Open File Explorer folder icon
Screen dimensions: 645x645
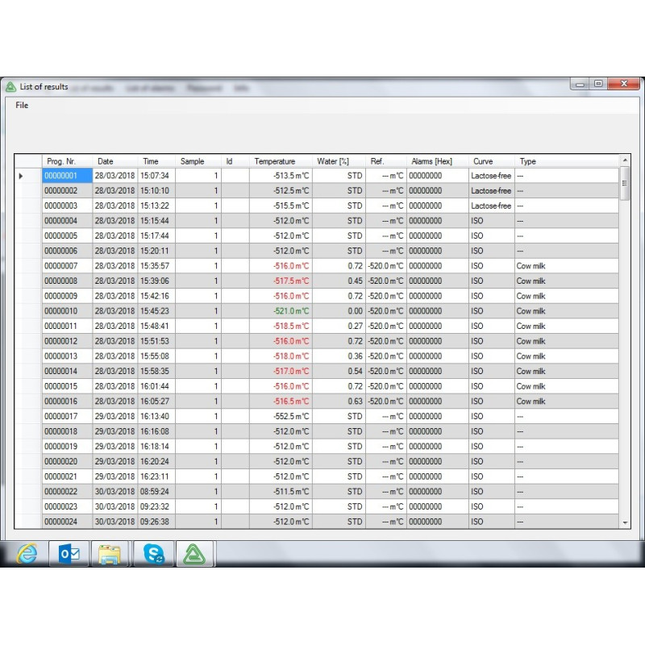click(x=110, y=554)
